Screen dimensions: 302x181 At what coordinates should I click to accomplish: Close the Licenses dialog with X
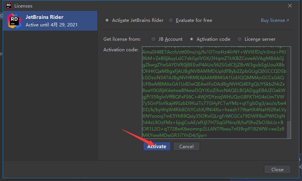(290, 6)
